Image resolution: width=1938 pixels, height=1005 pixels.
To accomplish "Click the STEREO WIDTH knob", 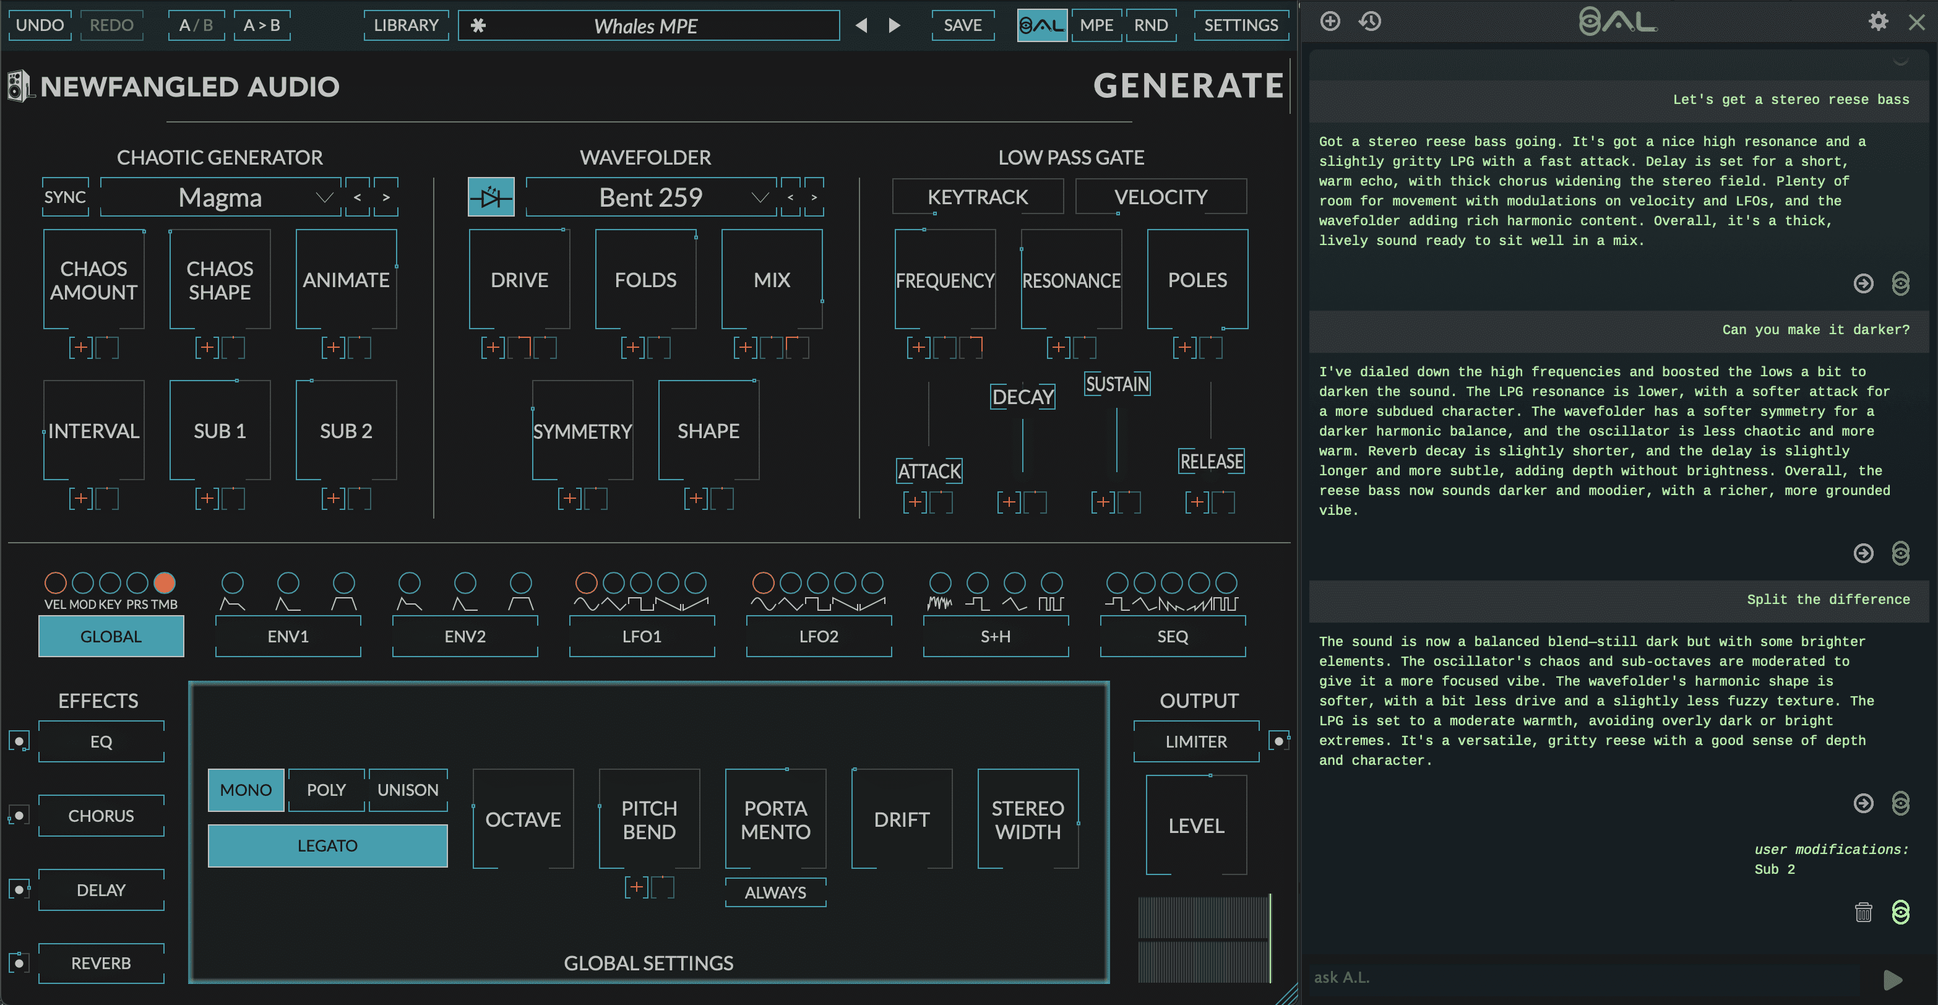I will coord(1028,820).
